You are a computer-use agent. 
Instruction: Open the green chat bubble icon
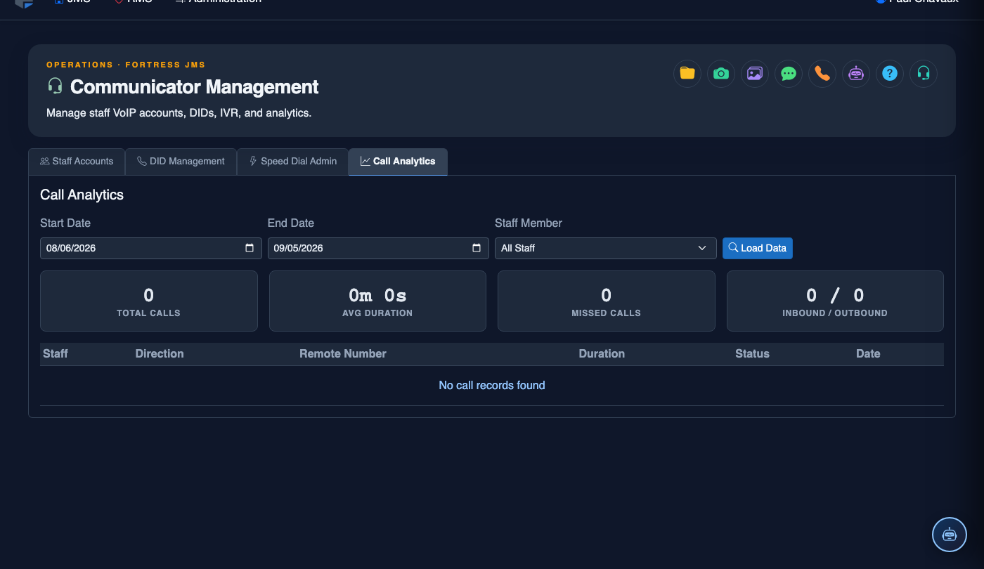[x=789, y=74]
